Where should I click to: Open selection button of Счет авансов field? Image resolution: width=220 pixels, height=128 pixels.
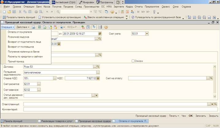(x=39, y=90)
